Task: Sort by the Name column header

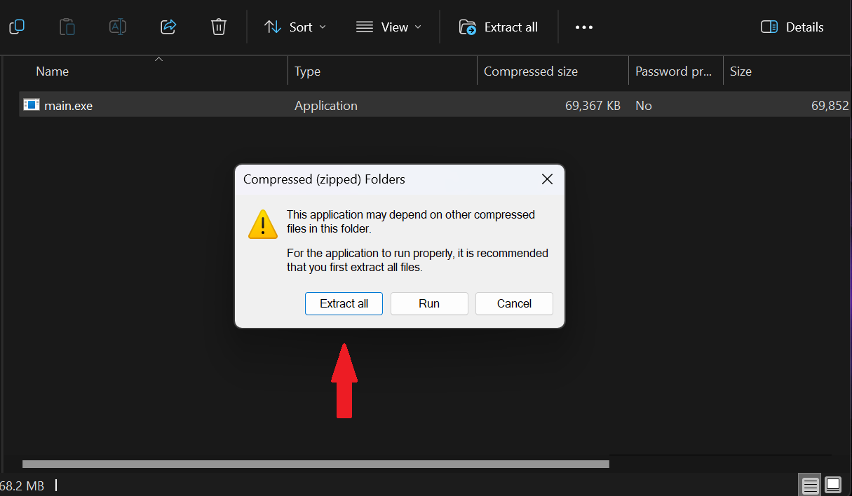Action: tap(53, 71)
